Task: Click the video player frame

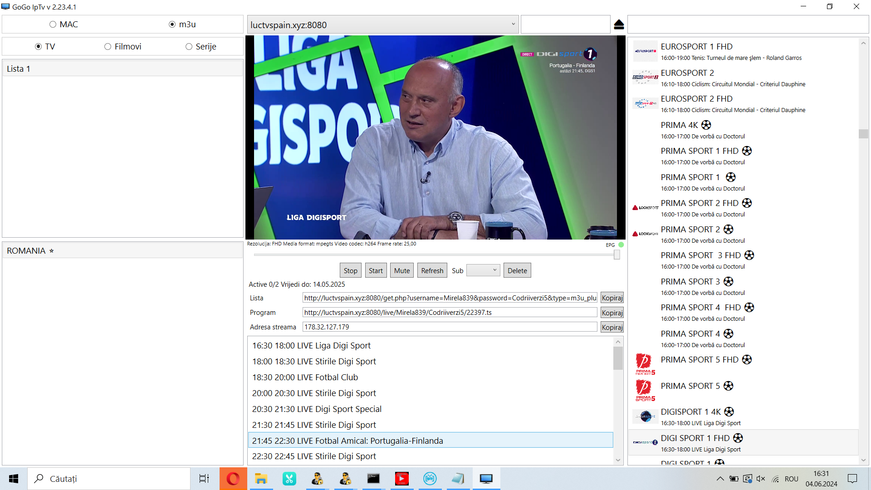Action: pyautogui.click(x=435, y=137)
